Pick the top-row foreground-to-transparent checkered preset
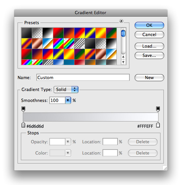Image resolution: width=179 pixels, height=185 pixels. tap(37, 33)
